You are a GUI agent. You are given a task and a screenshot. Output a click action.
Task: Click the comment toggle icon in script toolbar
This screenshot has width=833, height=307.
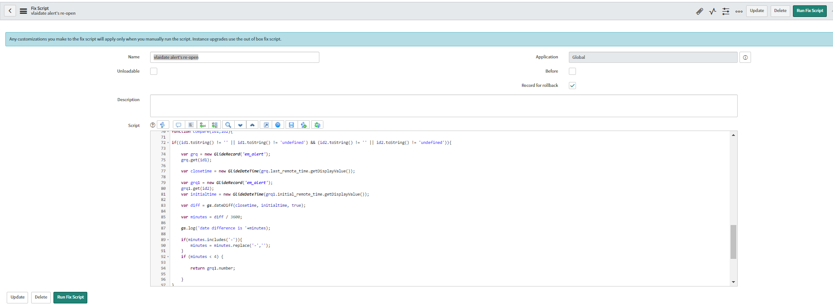click(178, 125)
